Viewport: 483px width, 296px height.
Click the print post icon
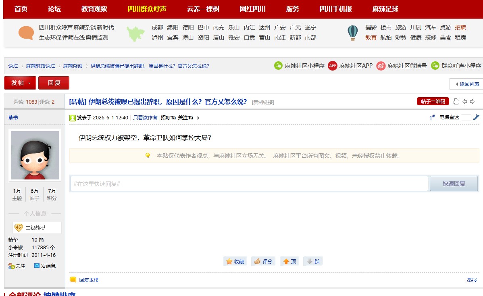(456, 101)
